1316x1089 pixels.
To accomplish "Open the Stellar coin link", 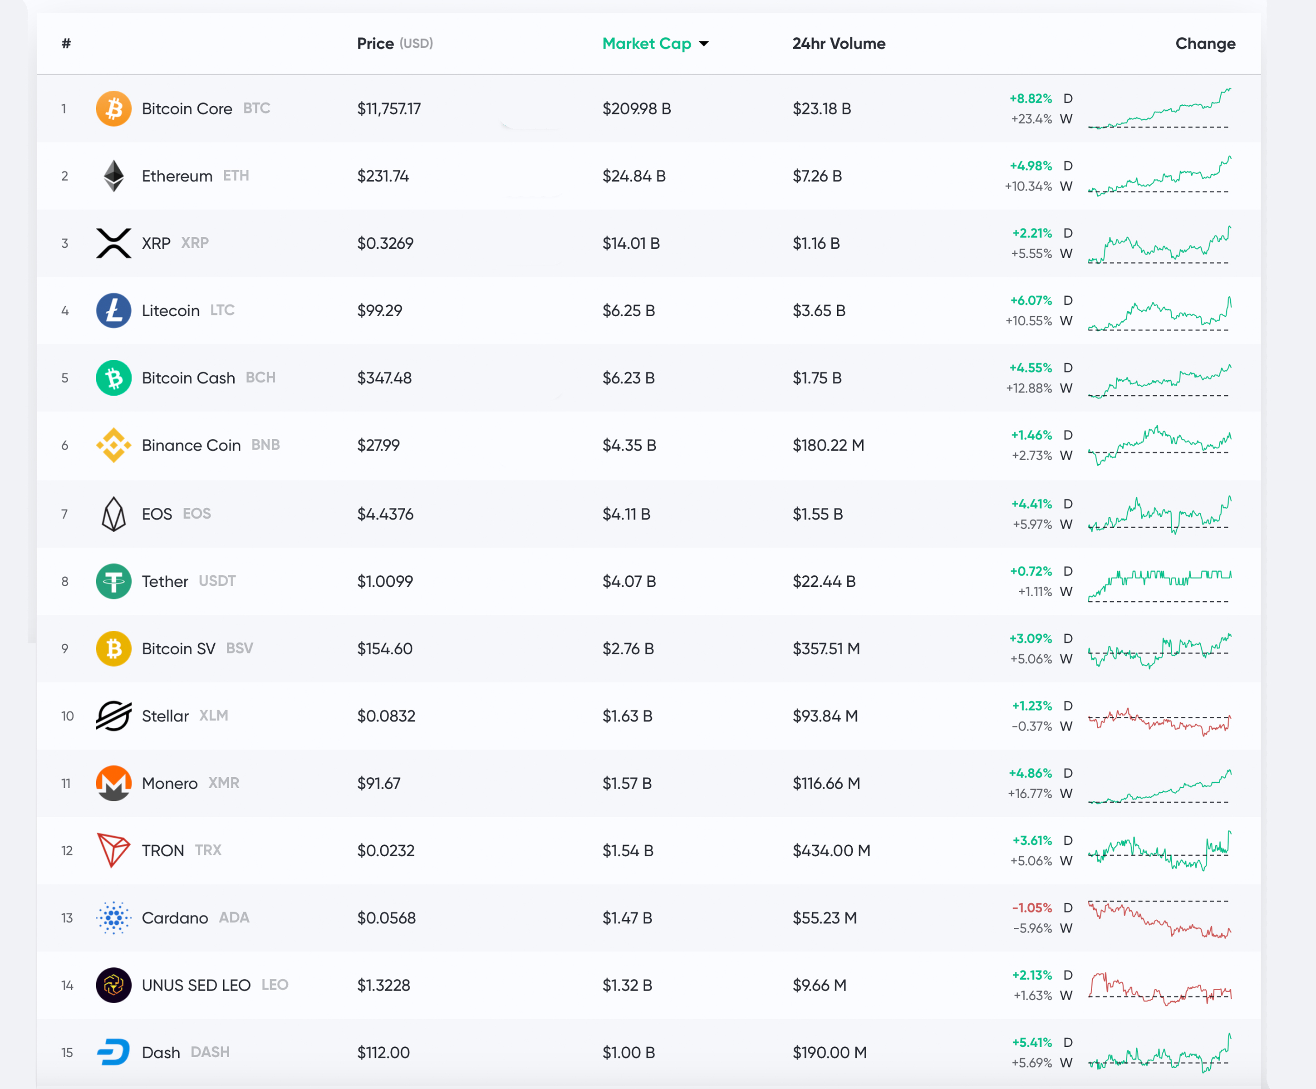I will point(165,716).
